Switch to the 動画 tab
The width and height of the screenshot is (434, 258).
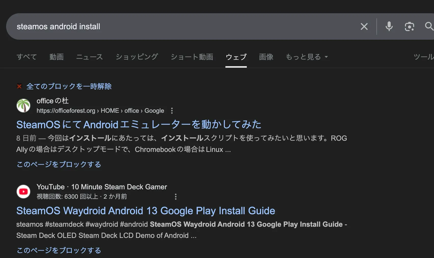click(x=57, y=57)
